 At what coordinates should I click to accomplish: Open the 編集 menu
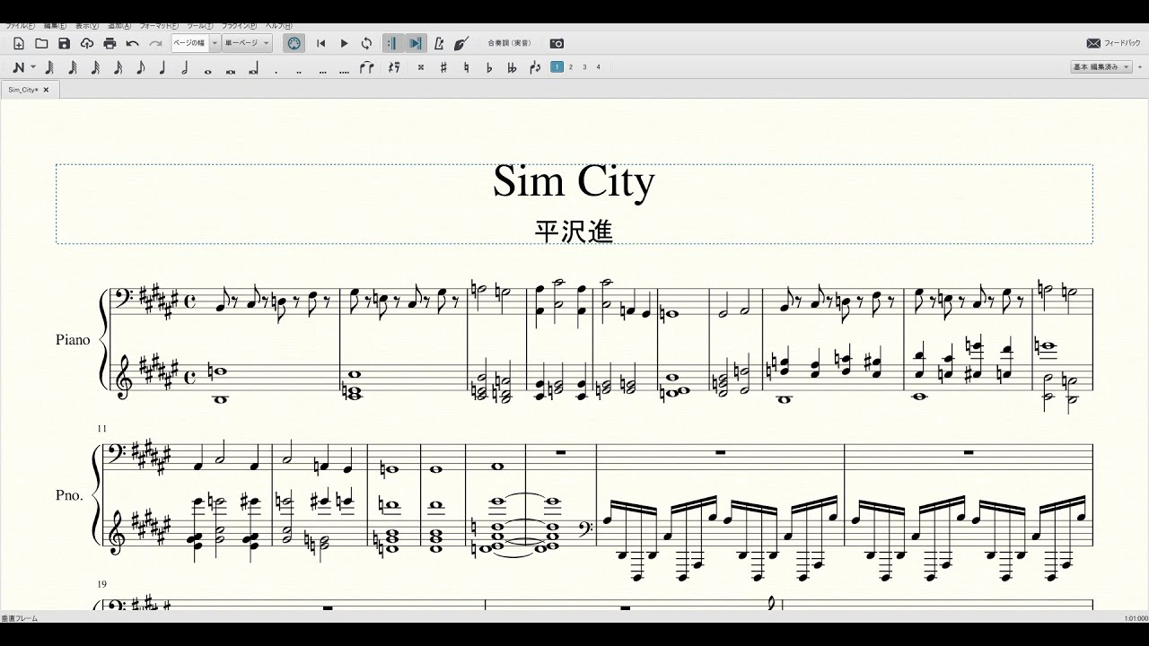point(56,26)
